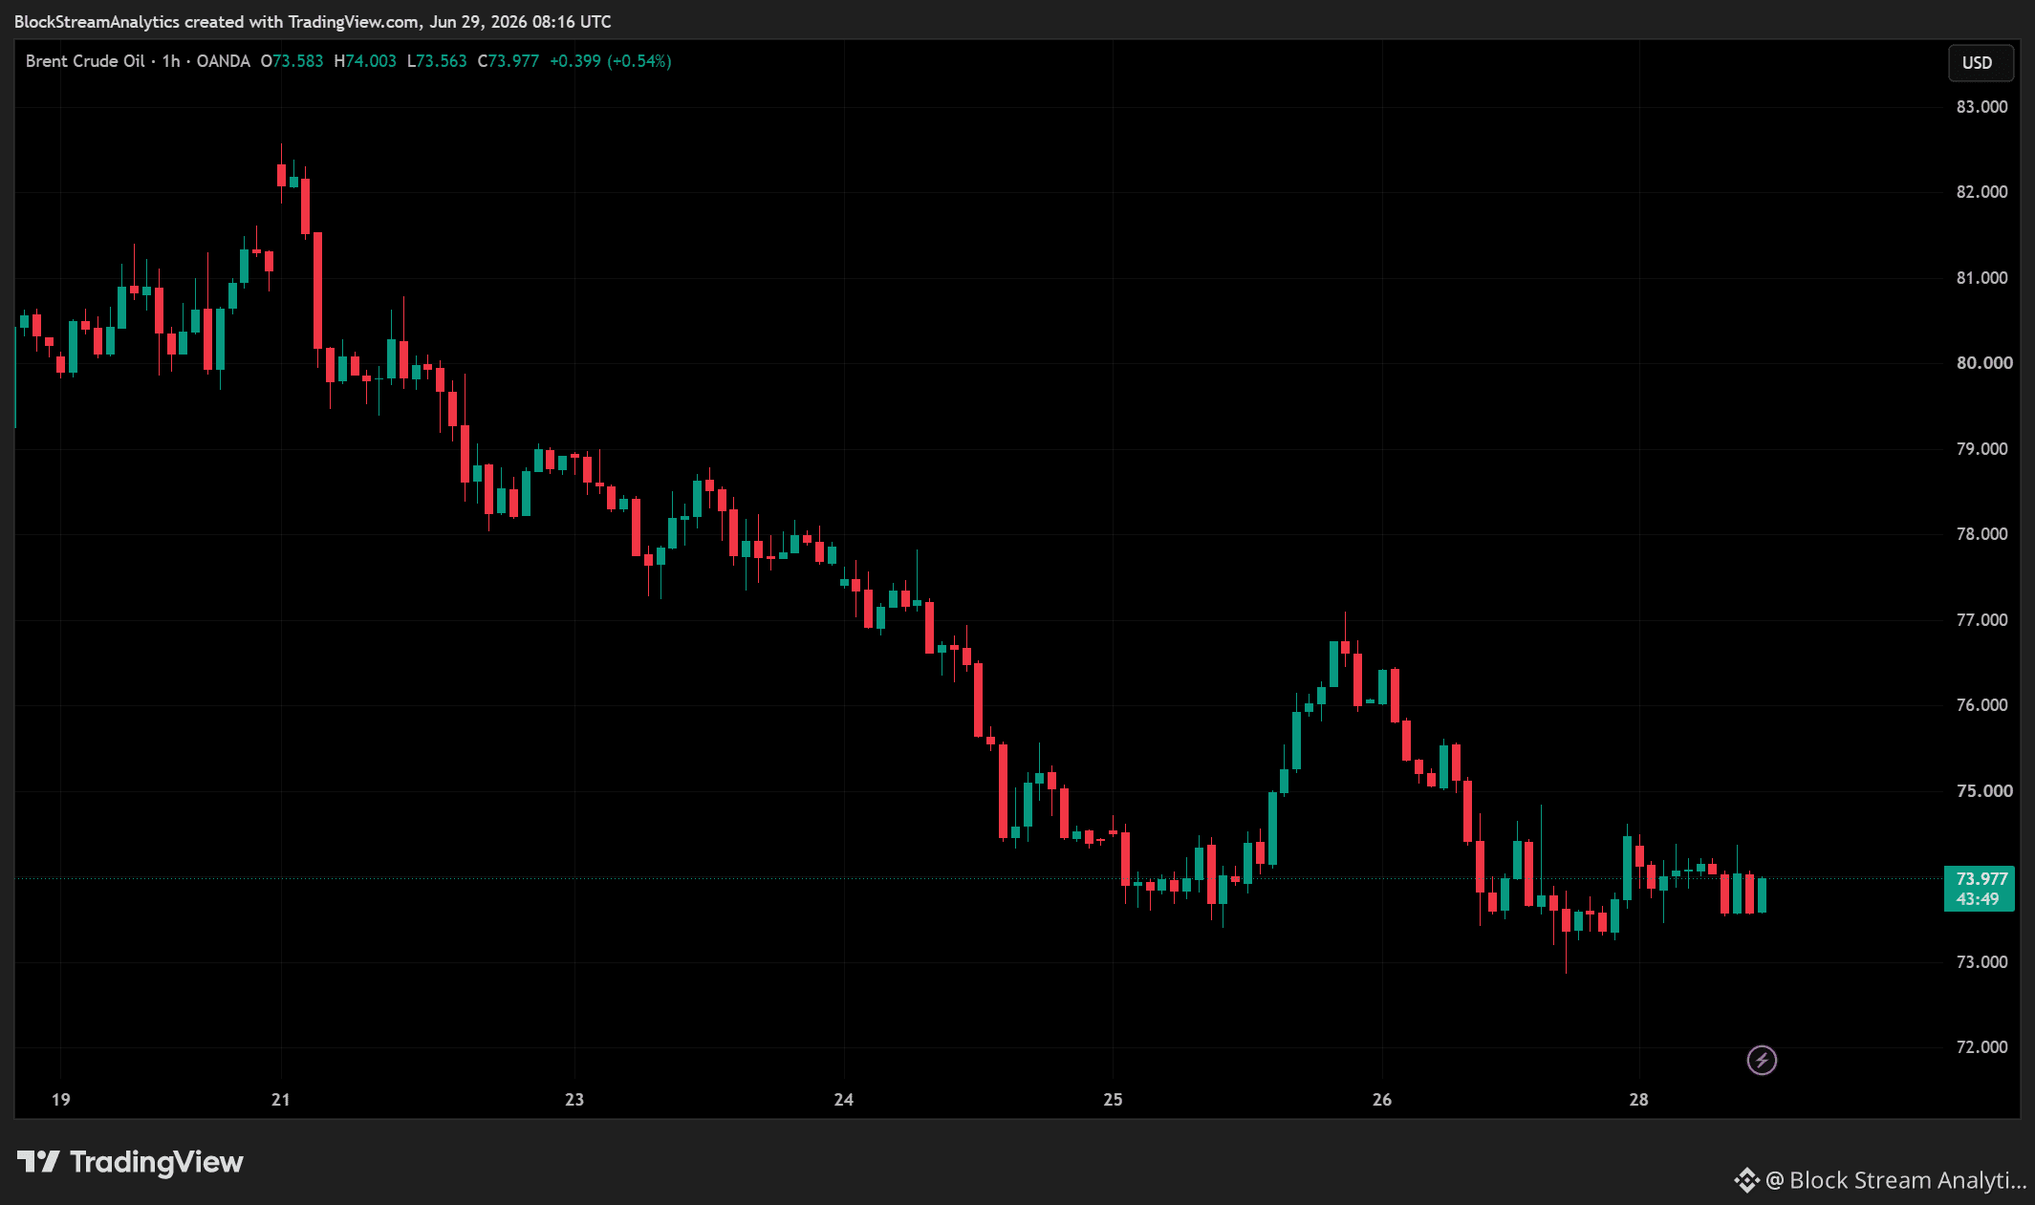Click the date label 26 on the time axis
The width and height of the screenshot is (2035, 1205).
tap(1382, 1100)
